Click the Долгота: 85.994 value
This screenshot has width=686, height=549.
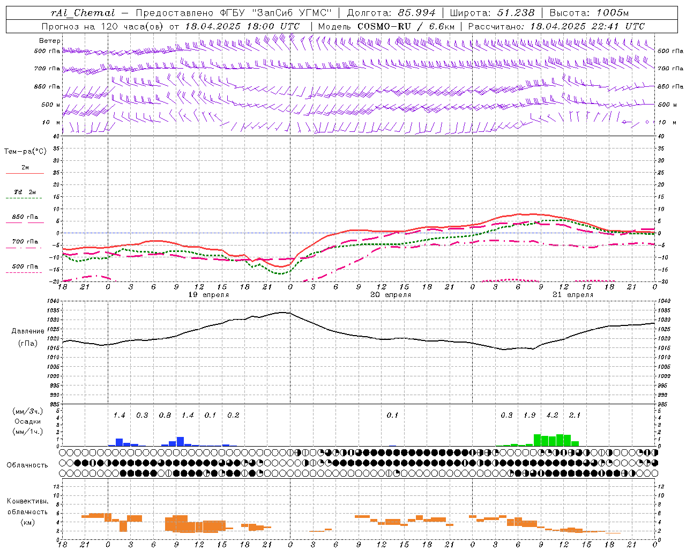(x=391, y=13)
